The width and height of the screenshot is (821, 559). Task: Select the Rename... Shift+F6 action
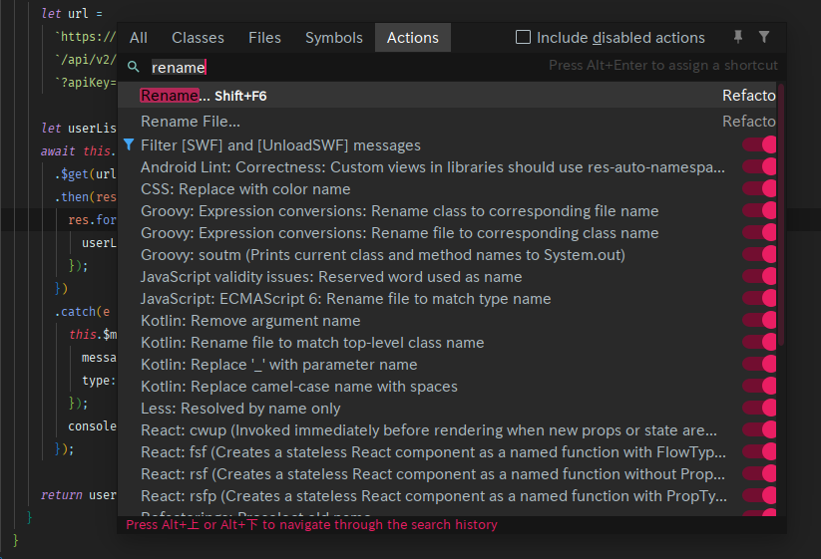tap(204, 96)
